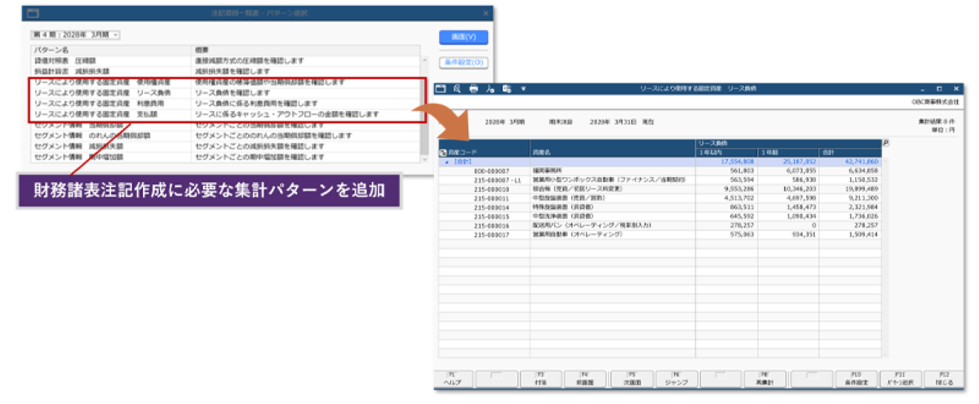979x404 pixels.
Task: Select the 貸借対照表 圧縮額 pattern row
Action: [x=226, y=60]
